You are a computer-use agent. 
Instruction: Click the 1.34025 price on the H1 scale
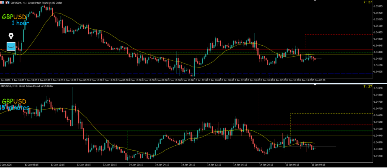click(x=379, y=72)
